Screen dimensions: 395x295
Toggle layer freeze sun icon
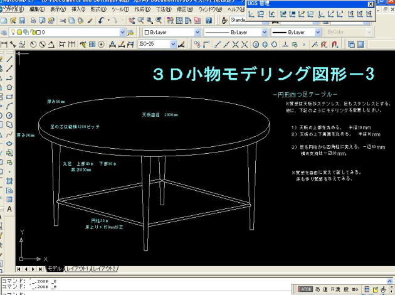(19, 32)
